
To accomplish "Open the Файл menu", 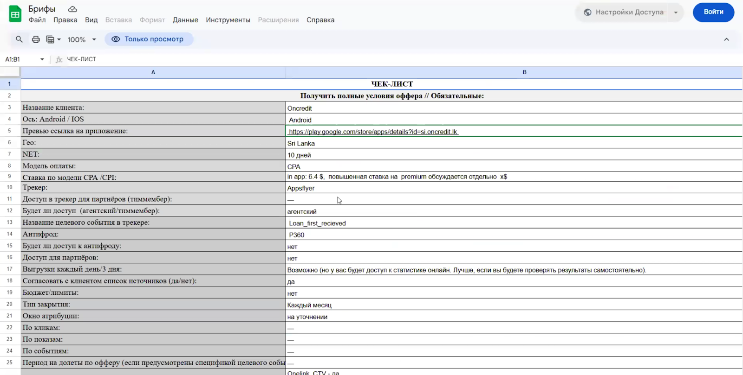I will 37,20.
